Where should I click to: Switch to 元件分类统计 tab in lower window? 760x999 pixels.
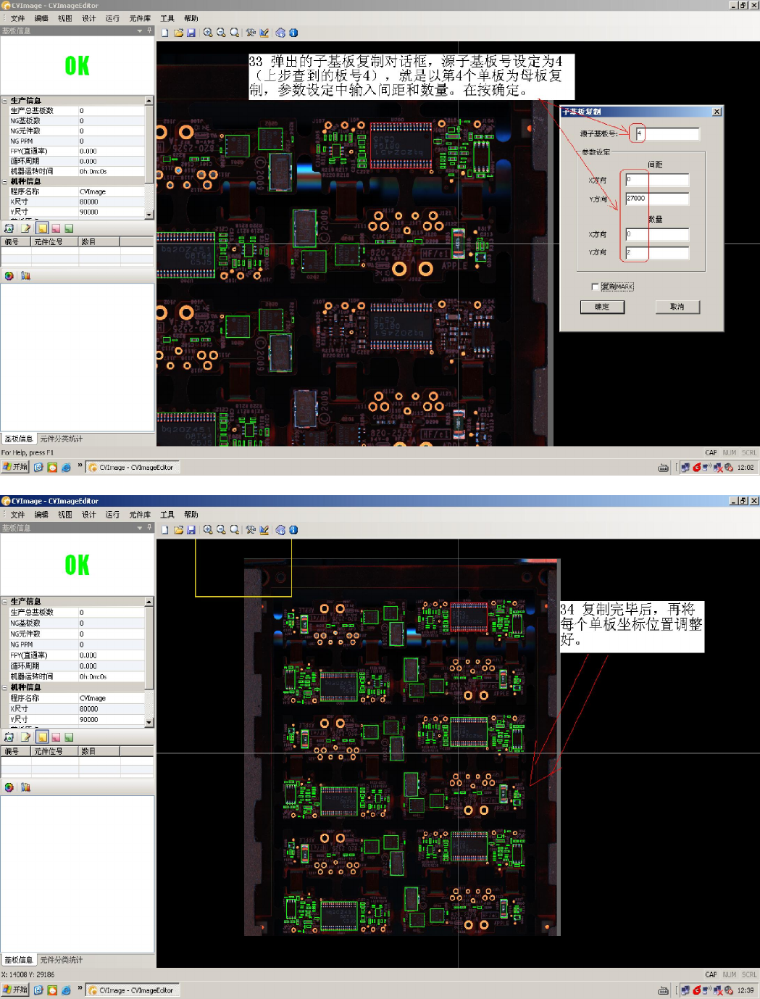tap(61, 960)
